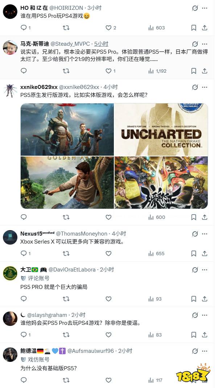View analytics for the tweet with 655 views
215x388 pixels.
156,254
